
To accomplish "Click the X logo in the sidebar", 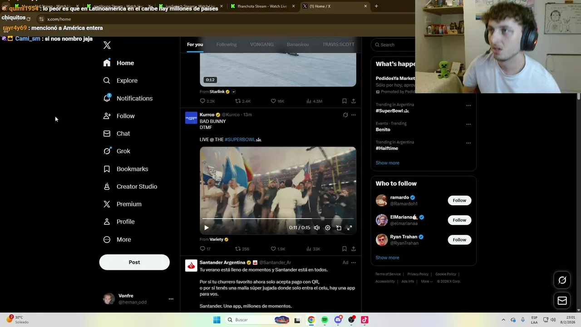I will point(107,45).
